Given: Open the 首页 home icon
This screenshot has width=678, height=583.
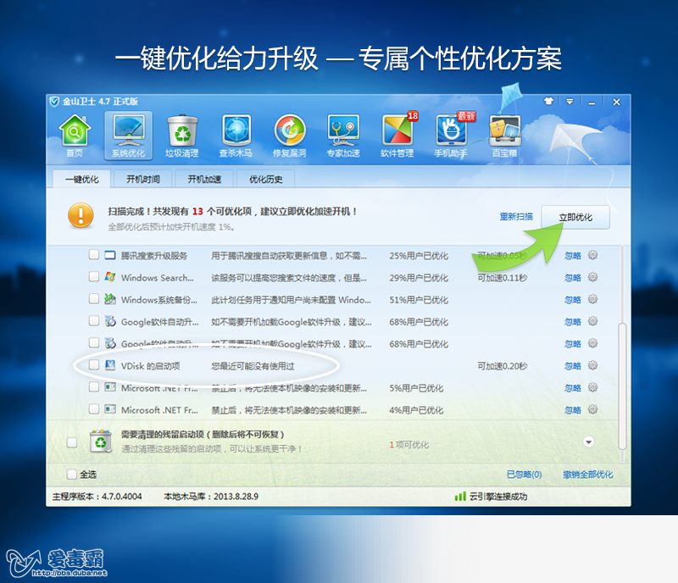Looking at the screenshot, I should [75, 136].
